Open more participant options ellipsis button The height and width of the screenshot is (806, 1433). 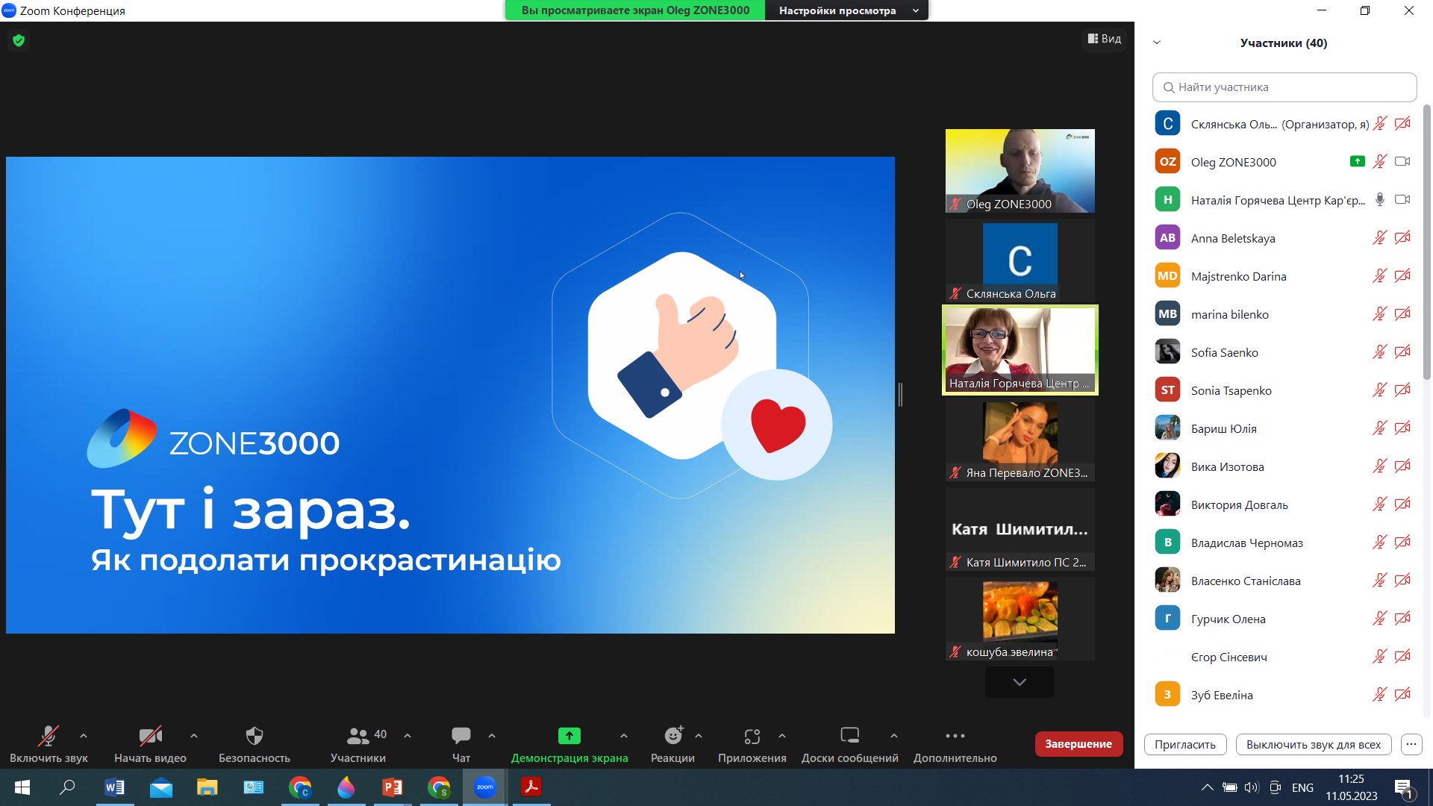[x=1411, y=745]
